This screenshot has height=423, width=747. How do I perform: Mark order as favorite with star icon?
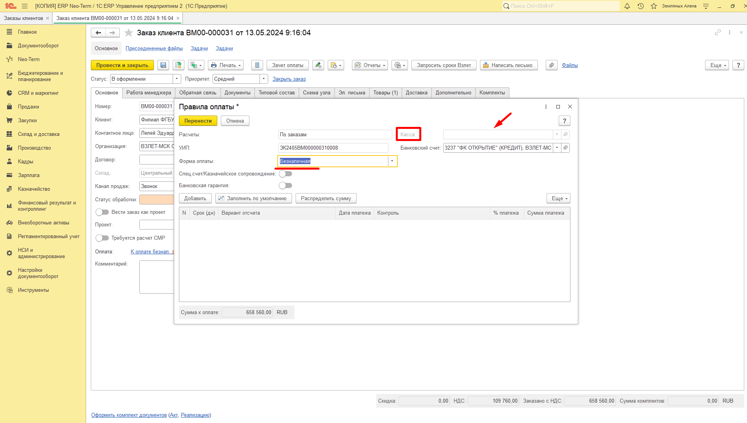(128, 33)
